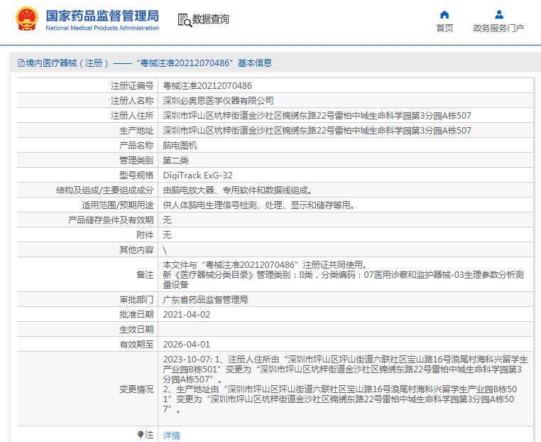Click the 生产地址 address value
This screenshot has width=541, height=442.
click(x=317, y=131)
